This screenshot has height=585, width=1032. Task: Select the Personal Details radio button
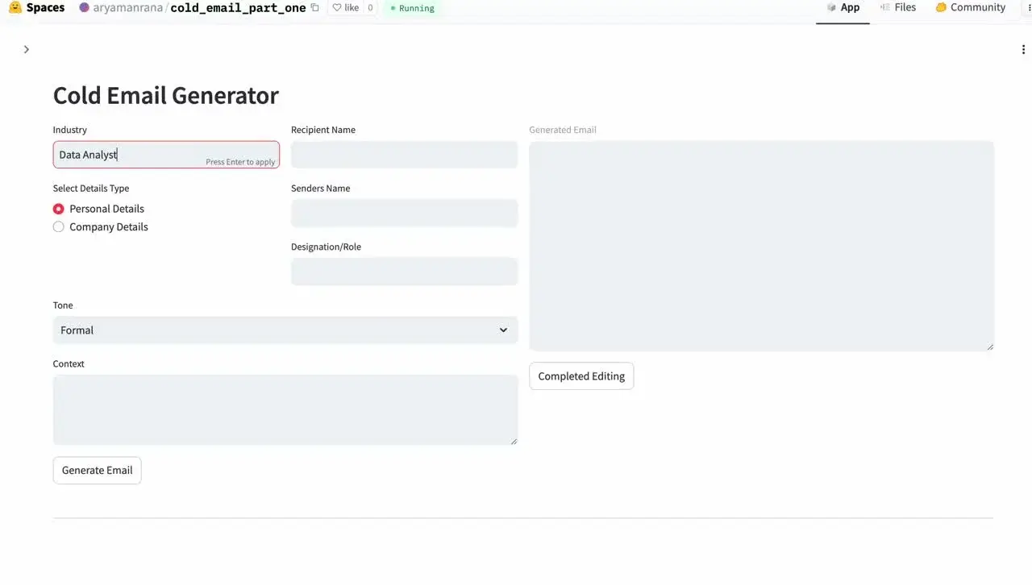tap(58, 209)
